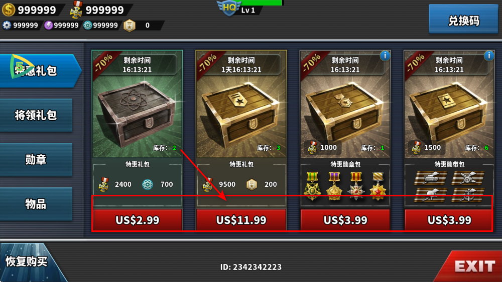
Task: Buy the medal pack for US$3.99
Action: (345, 220)
